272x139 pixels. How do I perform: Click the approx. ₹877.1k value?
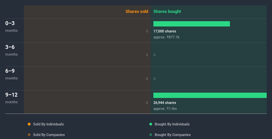click(x=166, y=37)
